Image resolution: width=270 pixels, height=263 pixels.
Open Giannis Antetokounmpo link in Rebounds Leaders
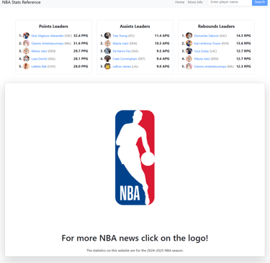210,66
